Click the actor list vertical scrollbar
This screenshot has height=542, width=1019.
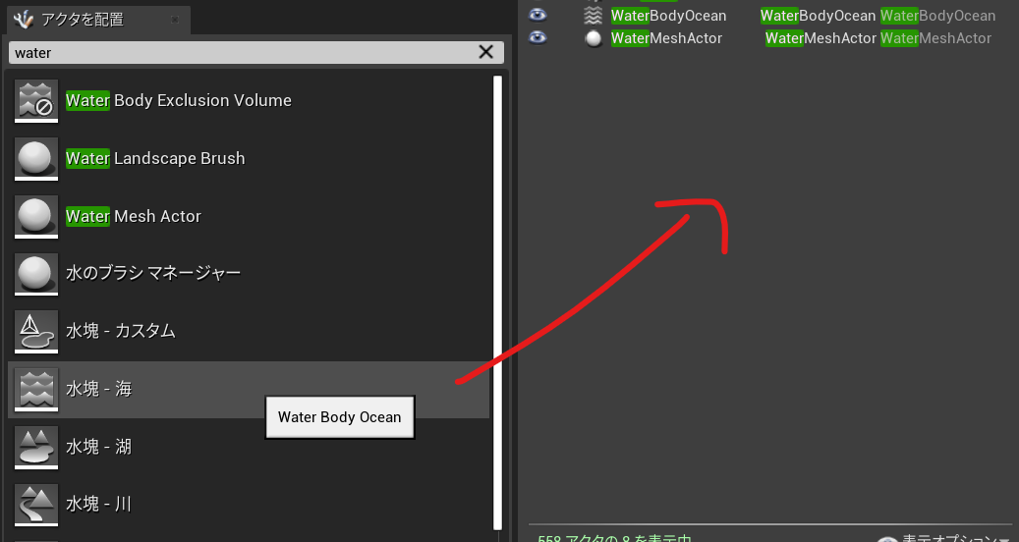(498, 302)
